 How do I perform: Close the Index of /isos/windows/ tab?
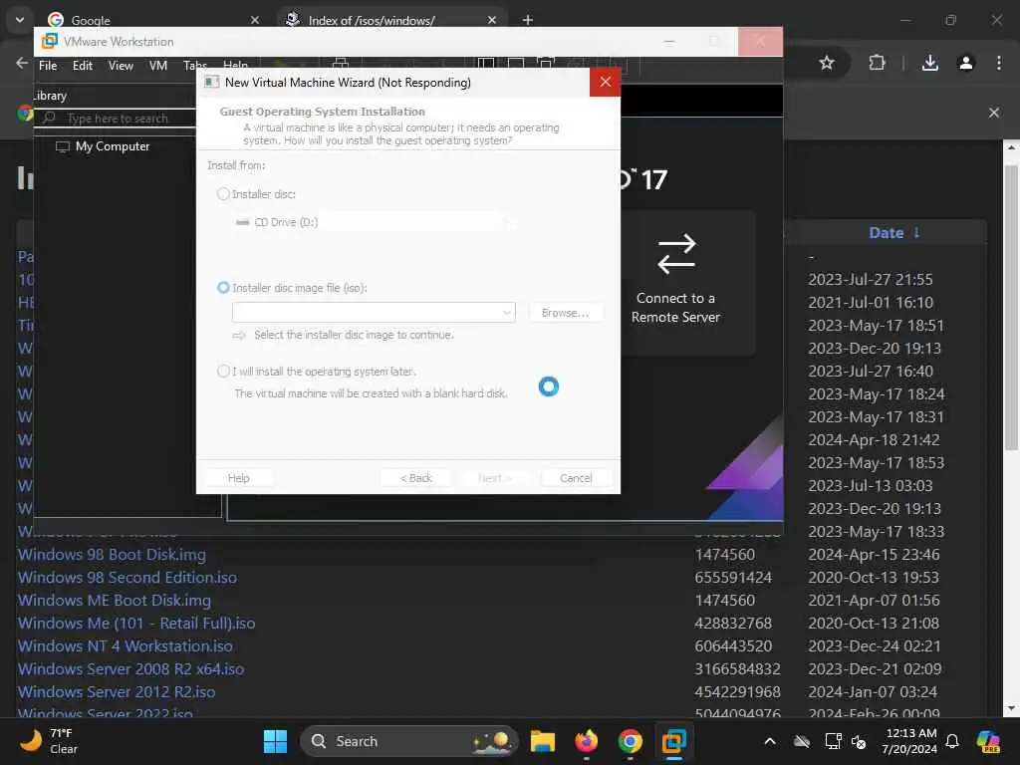pyautogui.click(x=492, y=20)
